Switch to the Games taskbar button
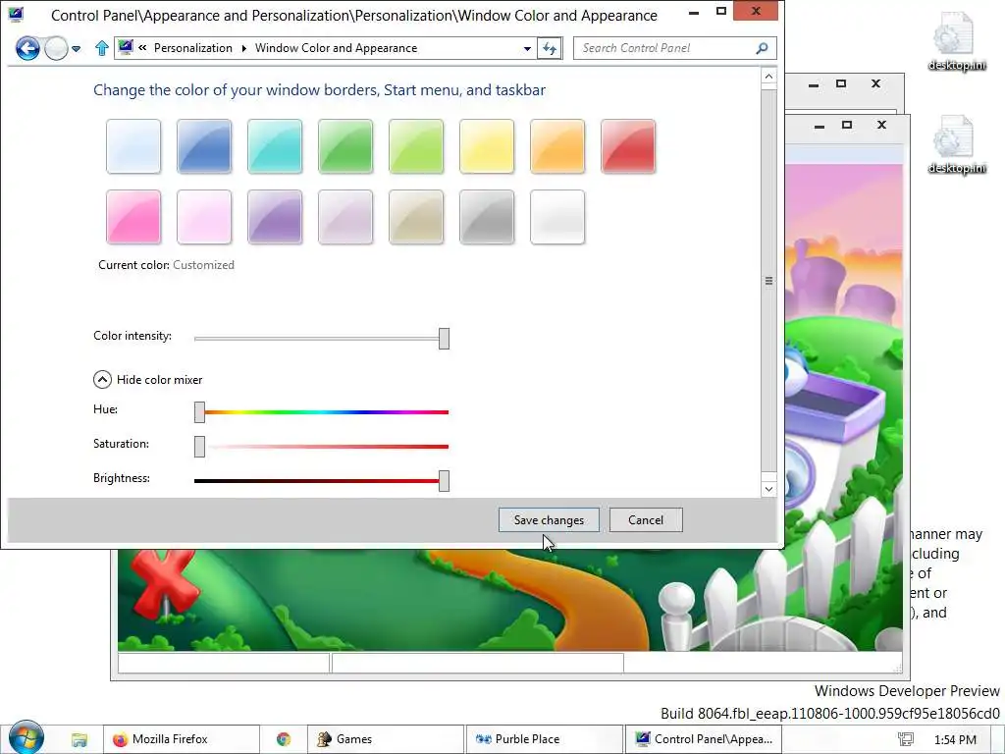The width and height of the screenshot is (1005, 754). click(x=385, y=739)
